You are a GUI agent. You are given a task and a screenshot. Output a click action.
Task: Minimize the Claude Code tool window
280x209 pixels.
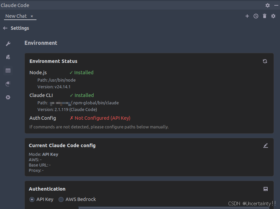[276, 5]
